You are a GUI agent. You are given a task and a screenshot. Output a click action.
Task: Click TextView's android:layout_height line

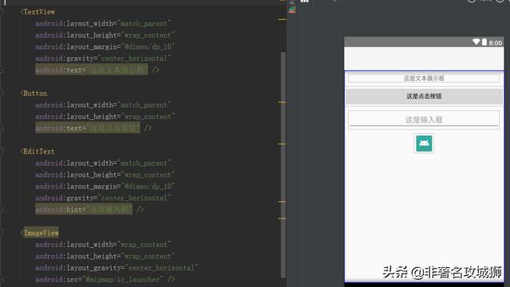coord(105,35)
